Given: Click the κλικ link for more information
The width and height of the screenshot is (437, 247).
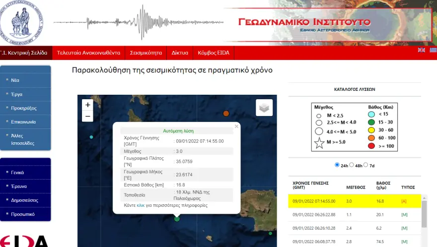Looking at the screenshot, I should click(x=141, y=205).
